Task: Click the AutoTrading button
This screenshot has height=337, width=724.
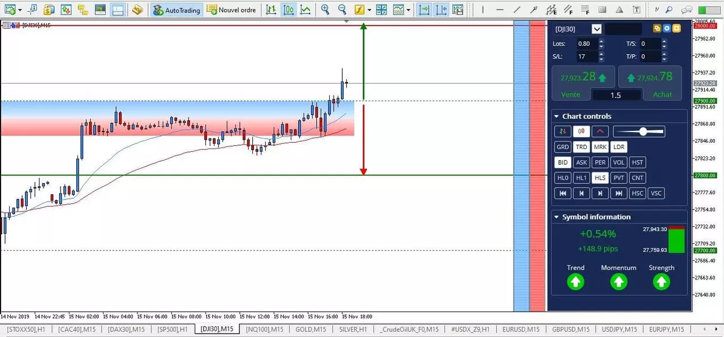Action: click(177, 10)
